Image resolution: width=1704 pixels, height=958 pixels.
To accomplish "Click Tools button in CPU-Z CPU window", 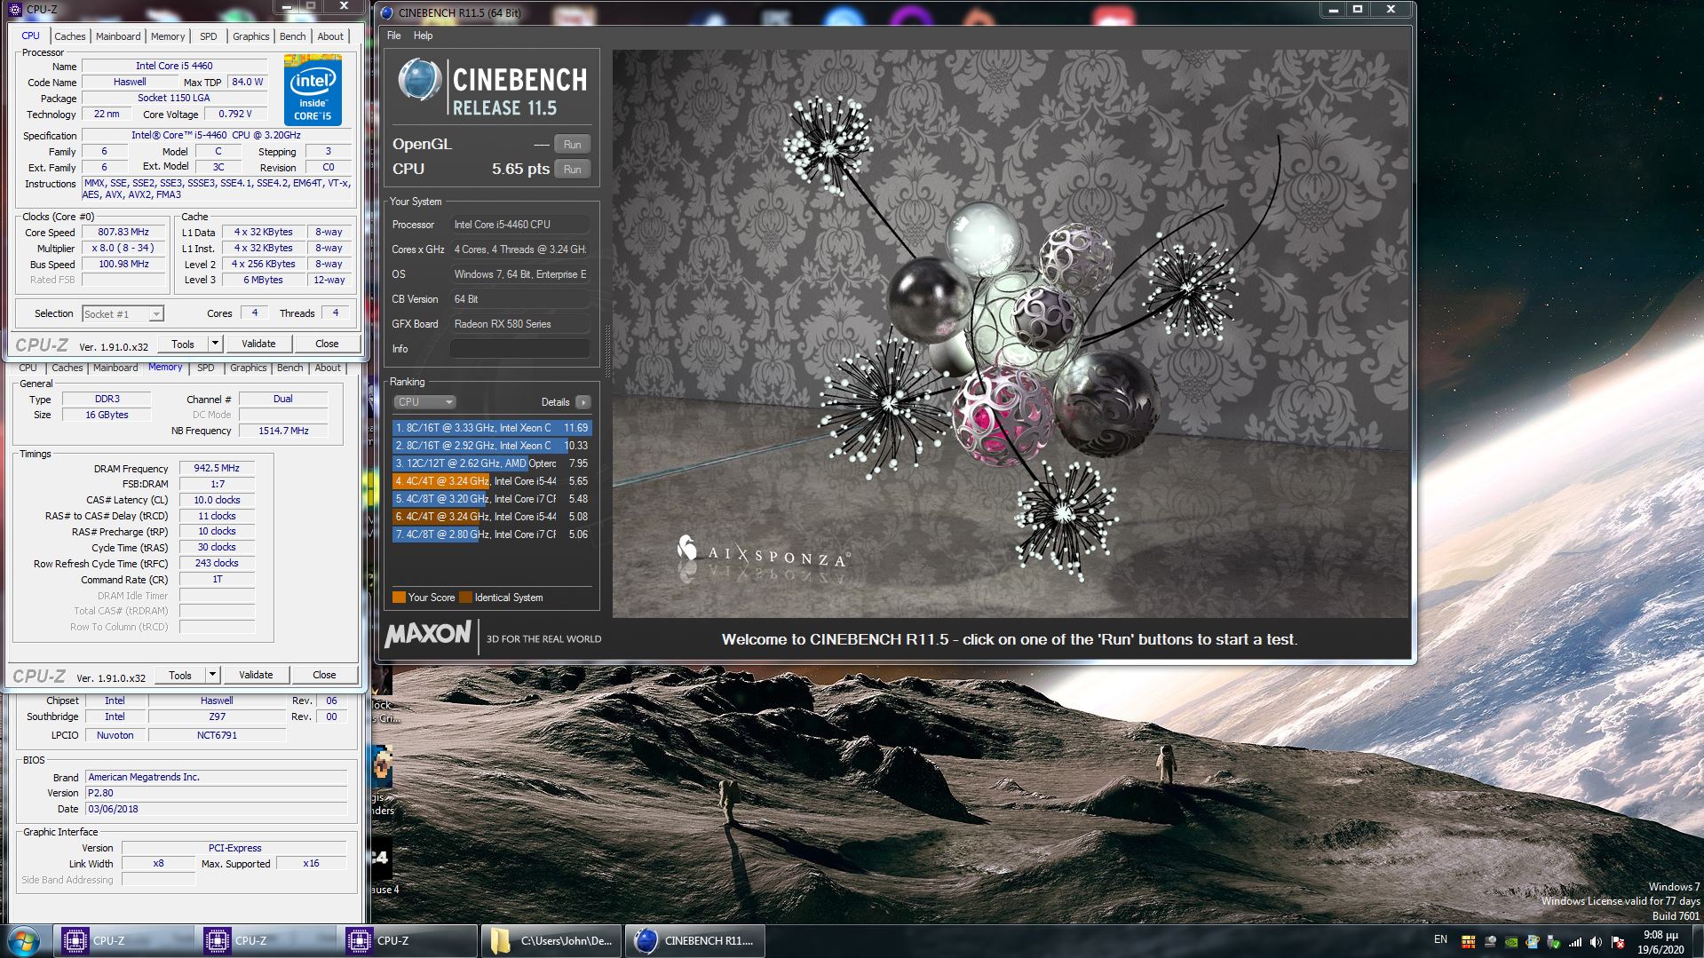I will pyautogui.click(x=182, y=344).
